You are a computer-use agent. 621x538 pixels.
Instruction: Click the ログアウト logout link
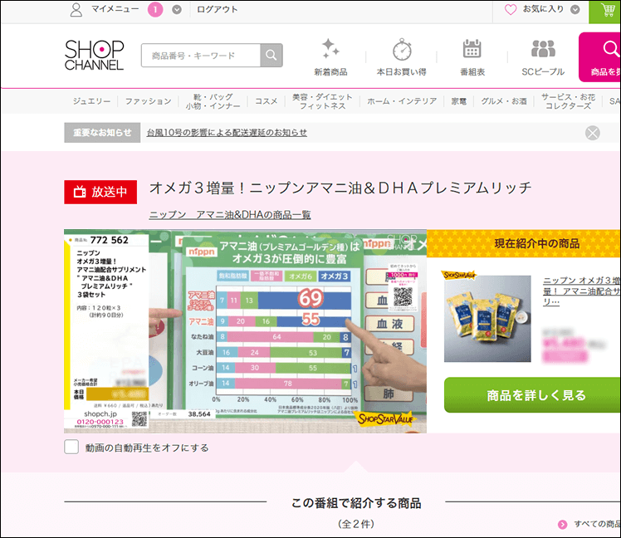[x=217, y=9]
